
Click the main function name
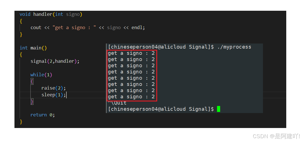36,48
